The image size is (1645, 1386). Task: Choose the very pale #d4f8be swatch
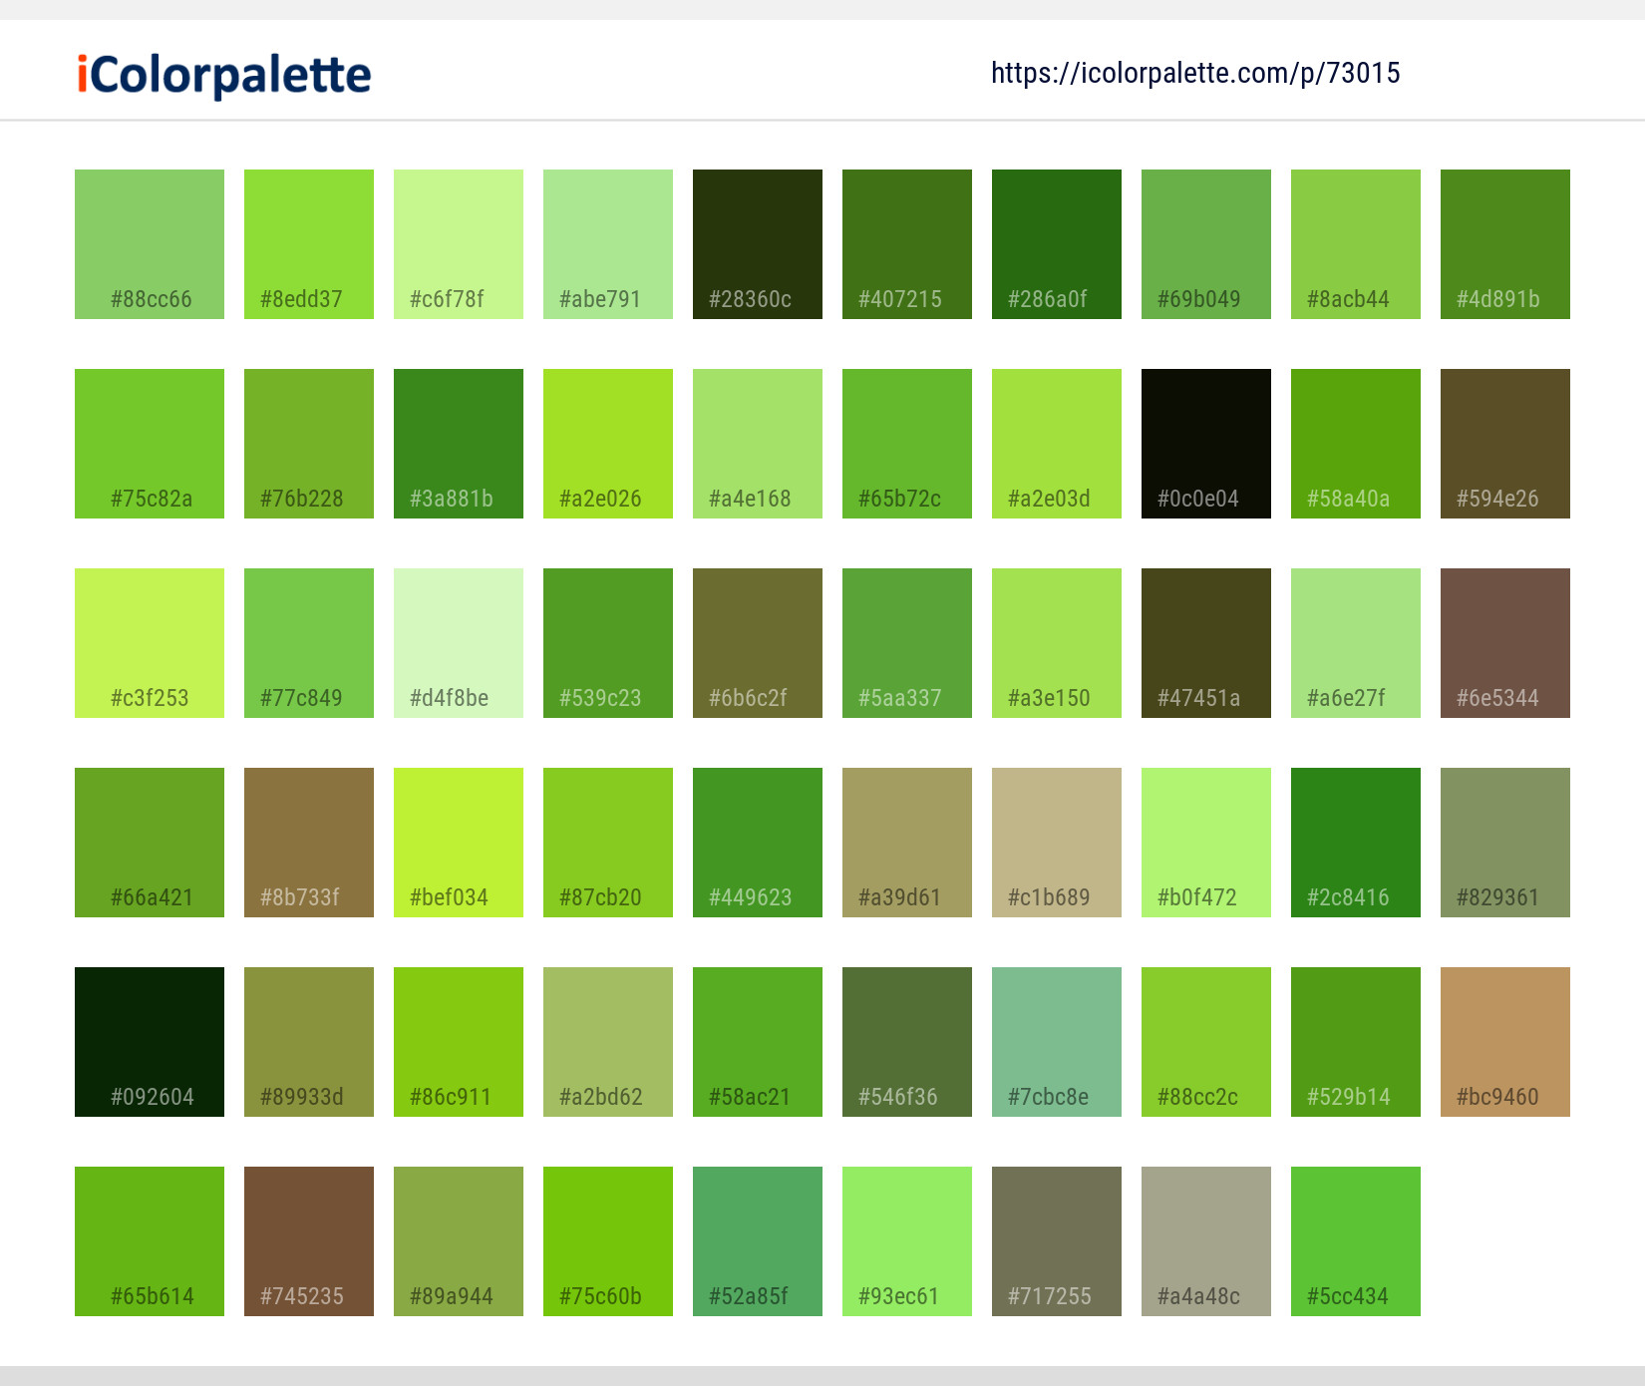459,643
